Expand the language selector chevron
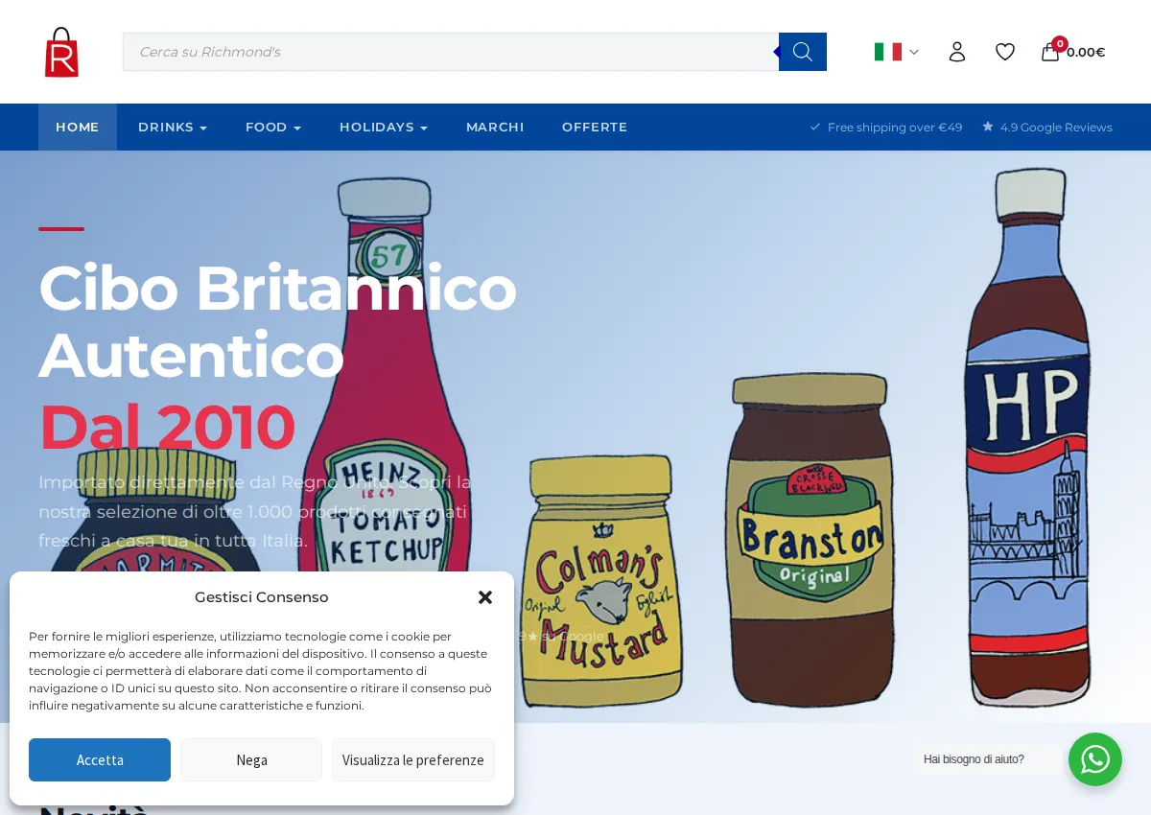The width and height of the screenshot is (1151, 815). 914,52
